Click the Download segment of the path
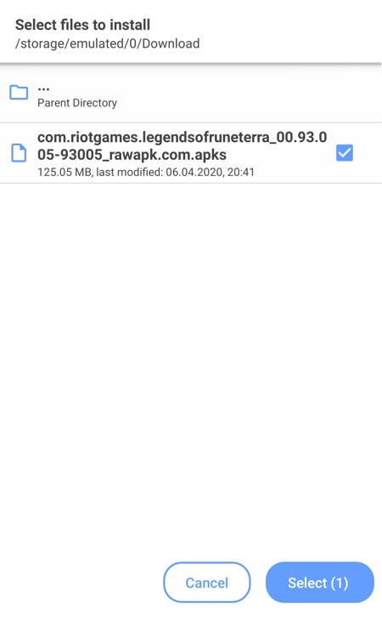 coord(171,43)
